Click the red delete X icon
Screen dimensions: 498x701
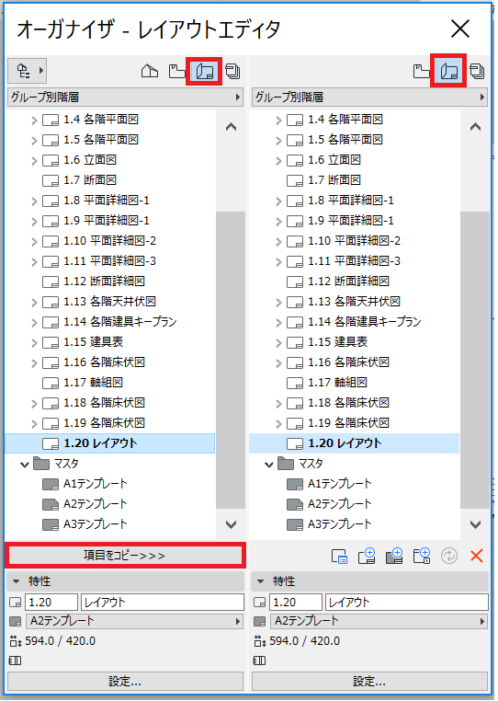477,556
